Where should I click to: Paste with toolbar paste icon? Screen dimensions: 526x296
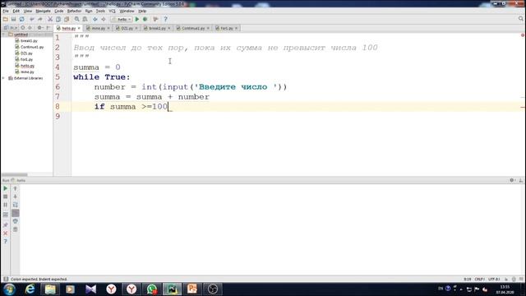[67, 20]
